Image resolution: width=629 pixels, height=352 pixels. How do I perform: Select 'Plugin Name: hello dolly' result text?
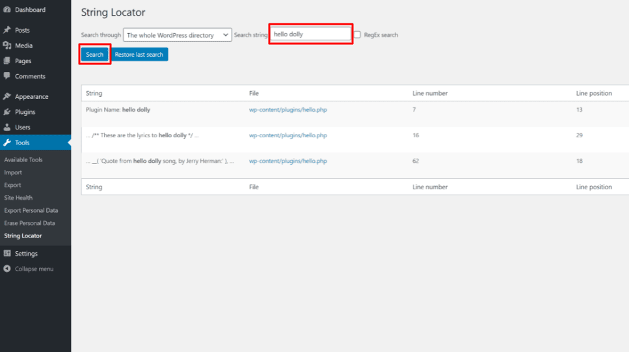click(x=118, y=109)
